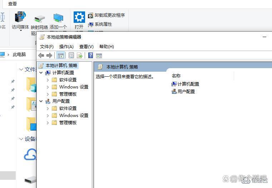Expand 管理模板 under 用户配置
Image resolution: width=272 pixels, height=188 pixels.
pyautogui.click(x=48, y=123)
